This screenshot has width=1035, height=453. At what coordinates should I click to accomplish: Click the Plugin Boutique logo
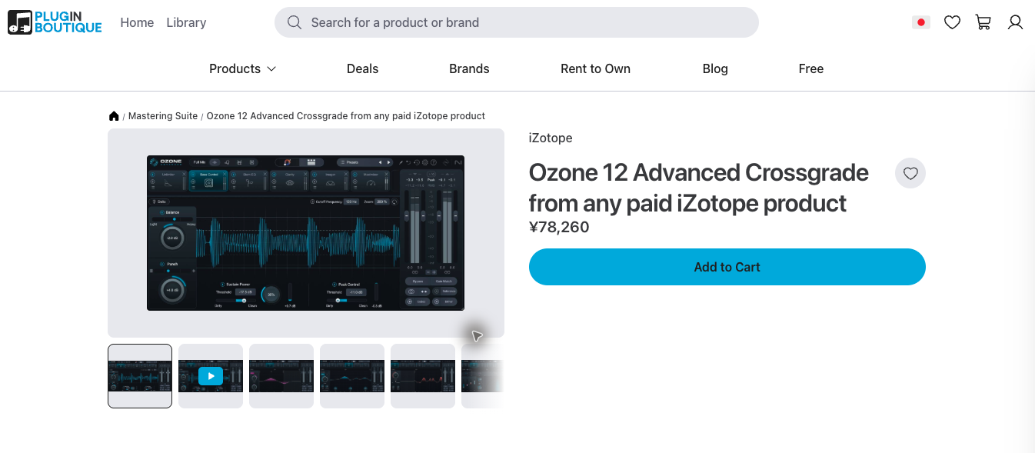click(x=55, y=22)
